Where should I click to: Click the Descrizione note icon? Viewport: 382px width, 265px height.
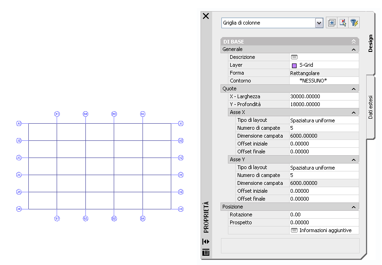point(294,57)
